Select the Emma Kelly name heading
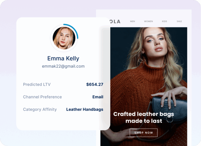201x146 pixels. (x=63, y=58)
